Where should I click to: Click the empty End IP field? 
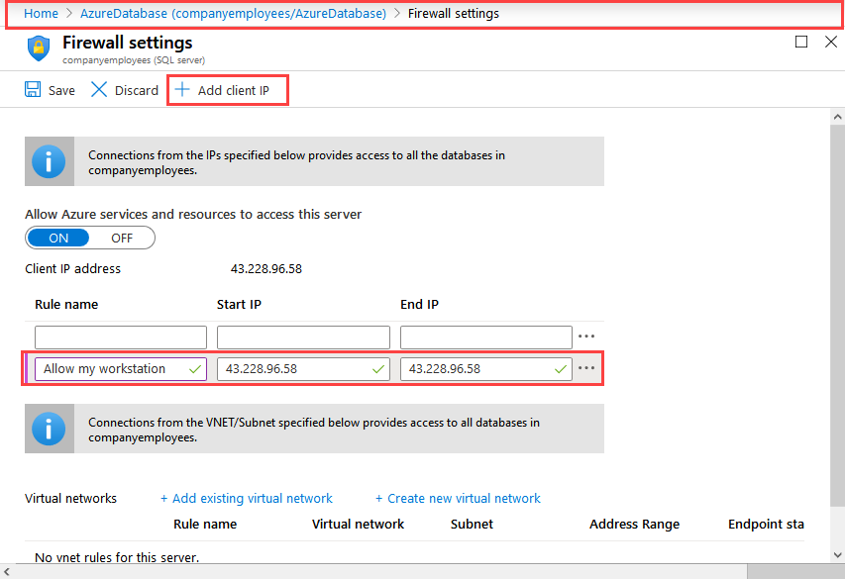point(485,337)
